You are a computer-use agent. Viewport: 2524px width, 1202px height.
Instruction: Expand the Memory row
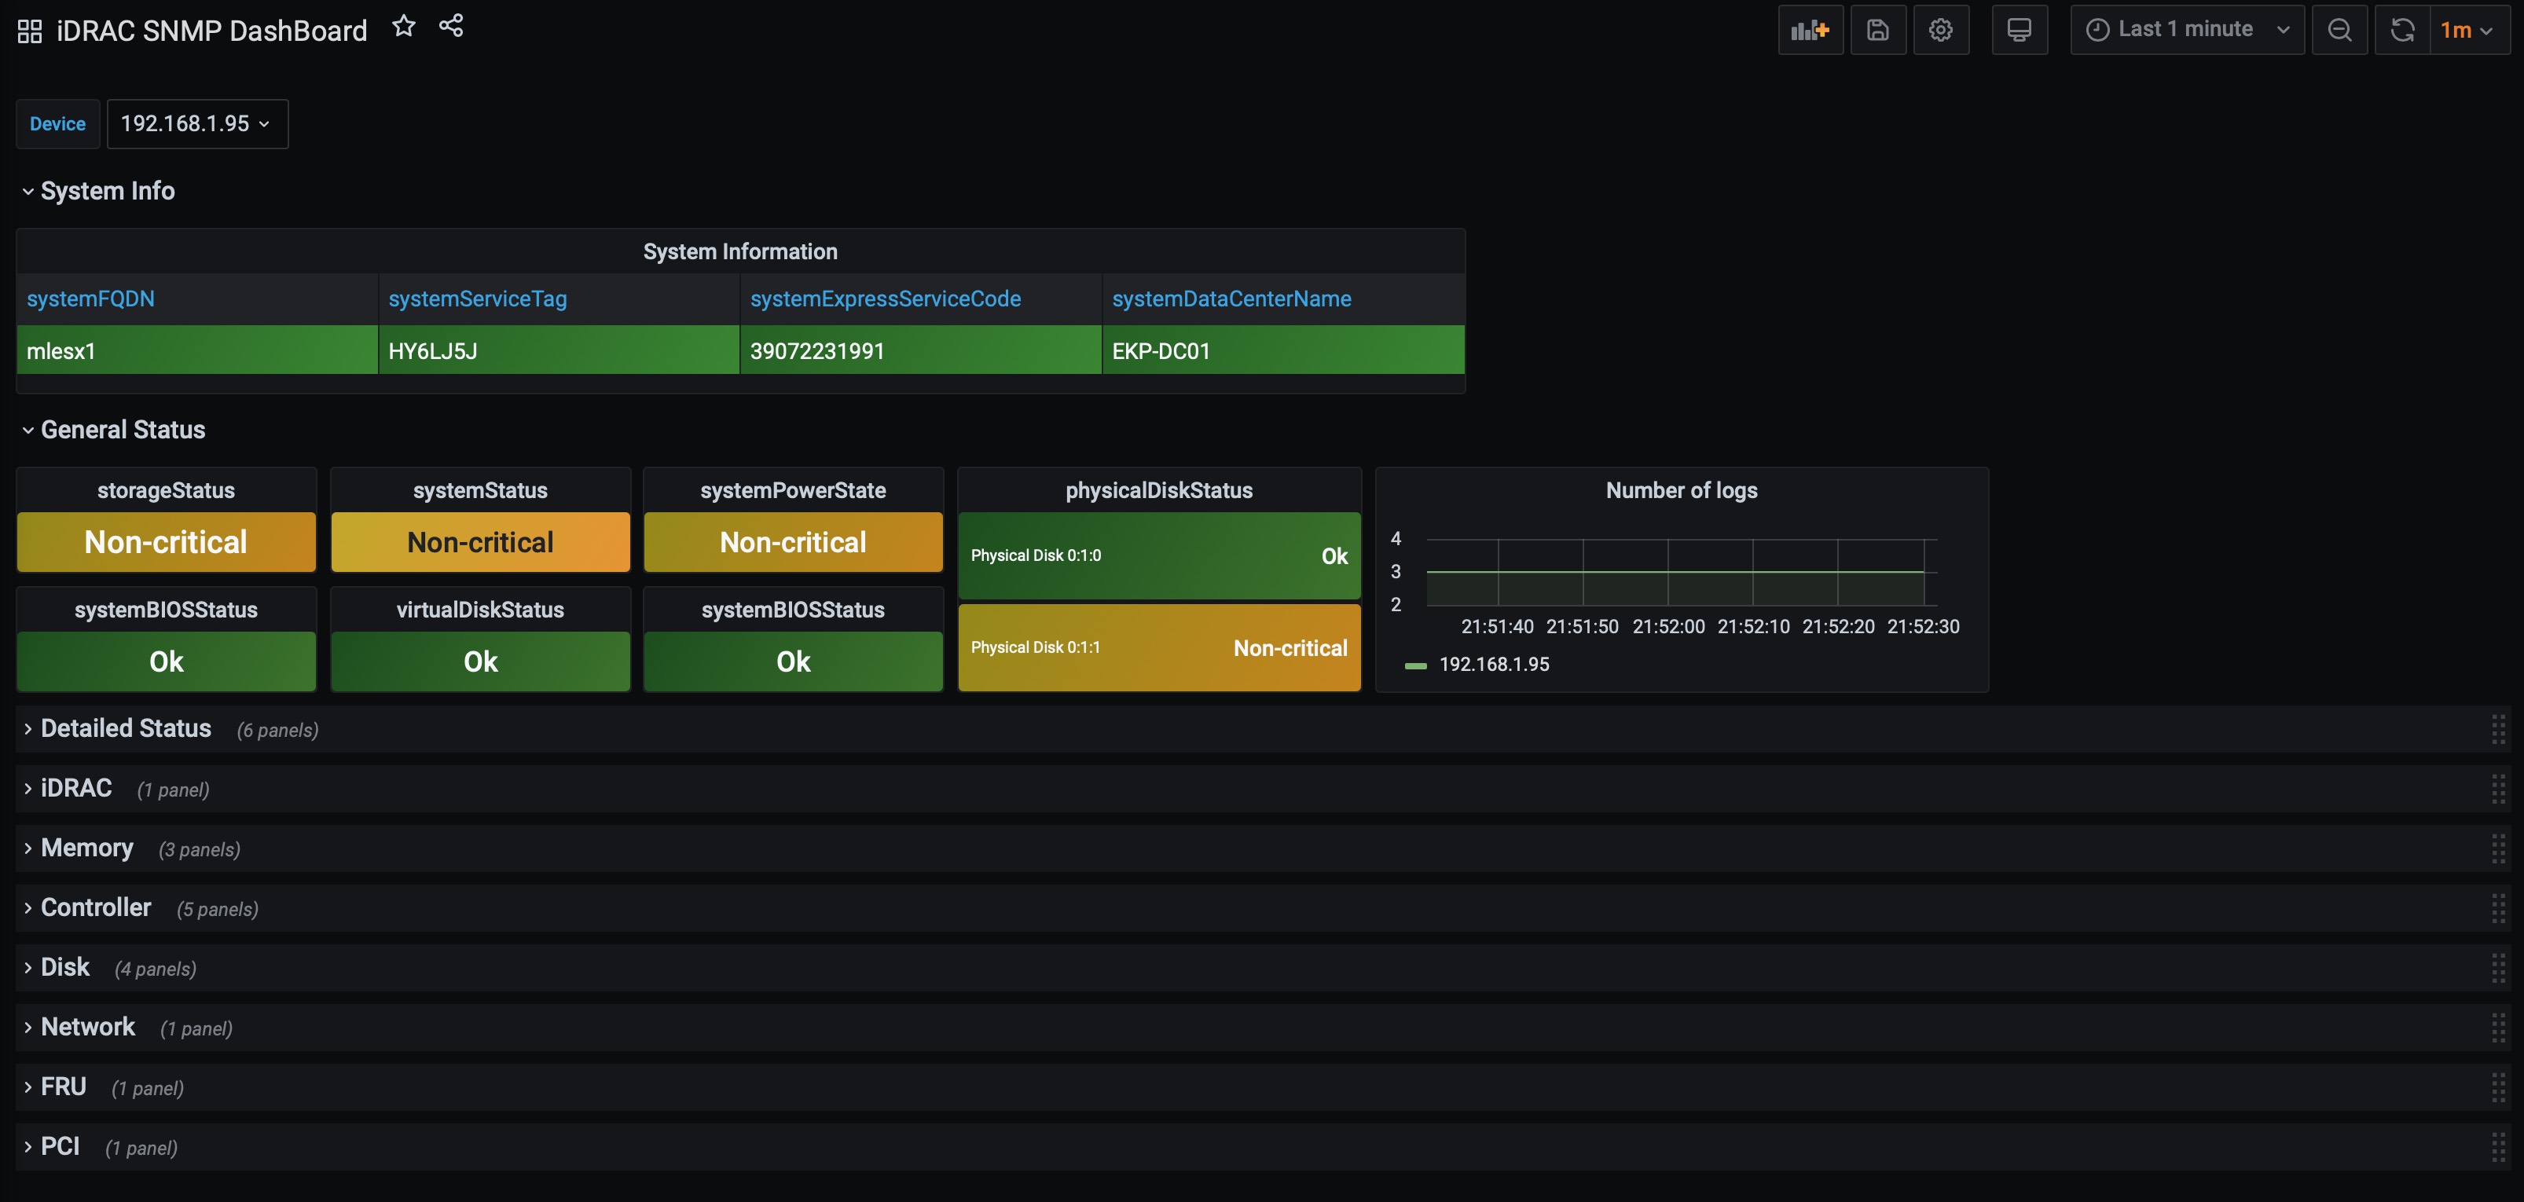(86, 848)
